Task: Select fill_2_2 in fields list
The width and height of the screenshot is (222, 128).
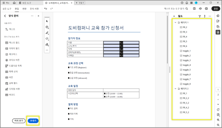Action: coord(184,98)
